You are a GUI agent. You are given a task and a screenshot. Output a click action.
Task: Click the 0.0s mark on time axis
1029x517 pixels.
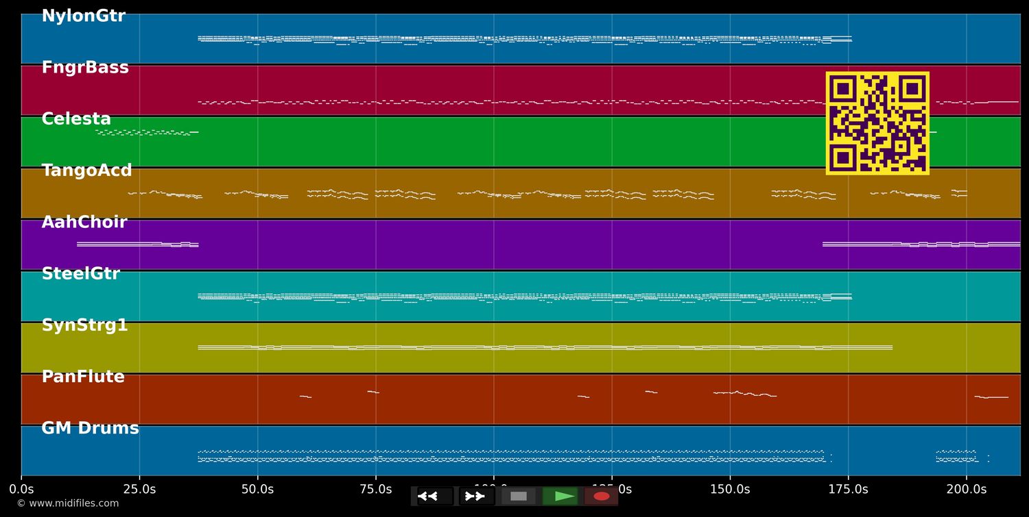(x=21, y=489)
